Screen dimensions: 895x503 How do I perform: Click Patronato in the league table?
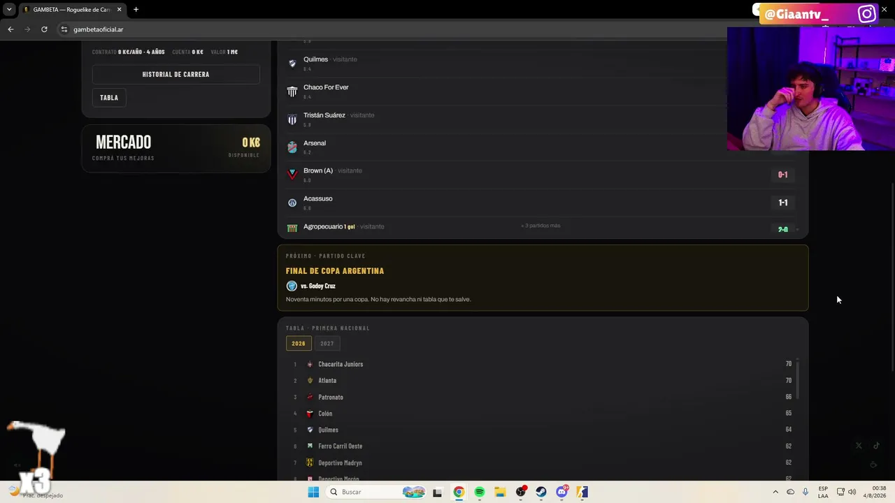pos(331,398)
